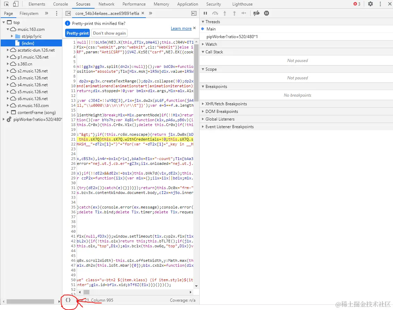Image resolution: width=393 pixels, height=310 pixels.
Task: Toggle pause on exceptions
Action: (267, 13)
